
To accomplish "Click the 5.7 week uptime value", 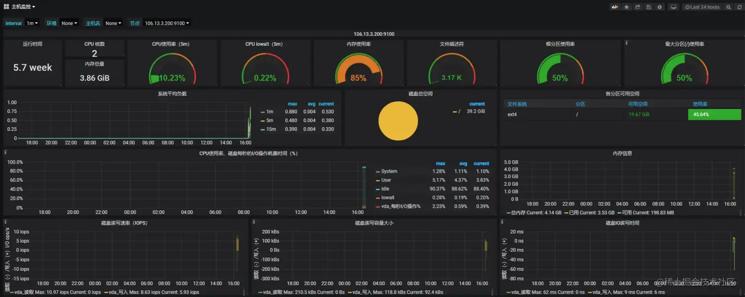I will coord(33,68).
